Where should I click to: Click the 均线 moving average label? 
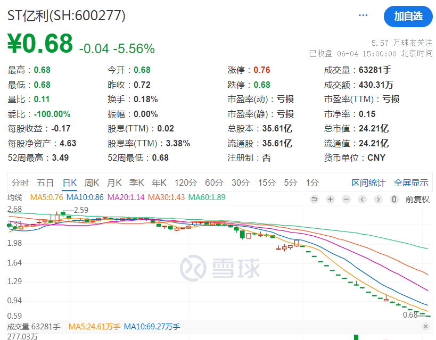14,197
